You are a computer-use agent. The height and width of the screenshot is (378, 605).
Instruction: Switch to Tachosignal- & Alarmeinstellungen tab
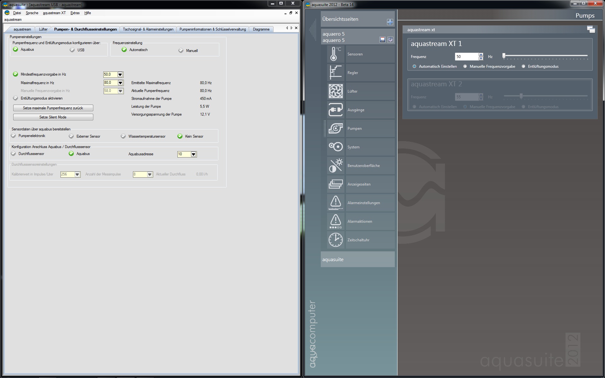point(148,29)
